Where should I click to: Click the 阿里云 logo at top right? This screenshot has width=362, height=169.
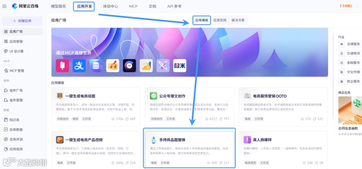pyautogui.click(x=346, y=6)
